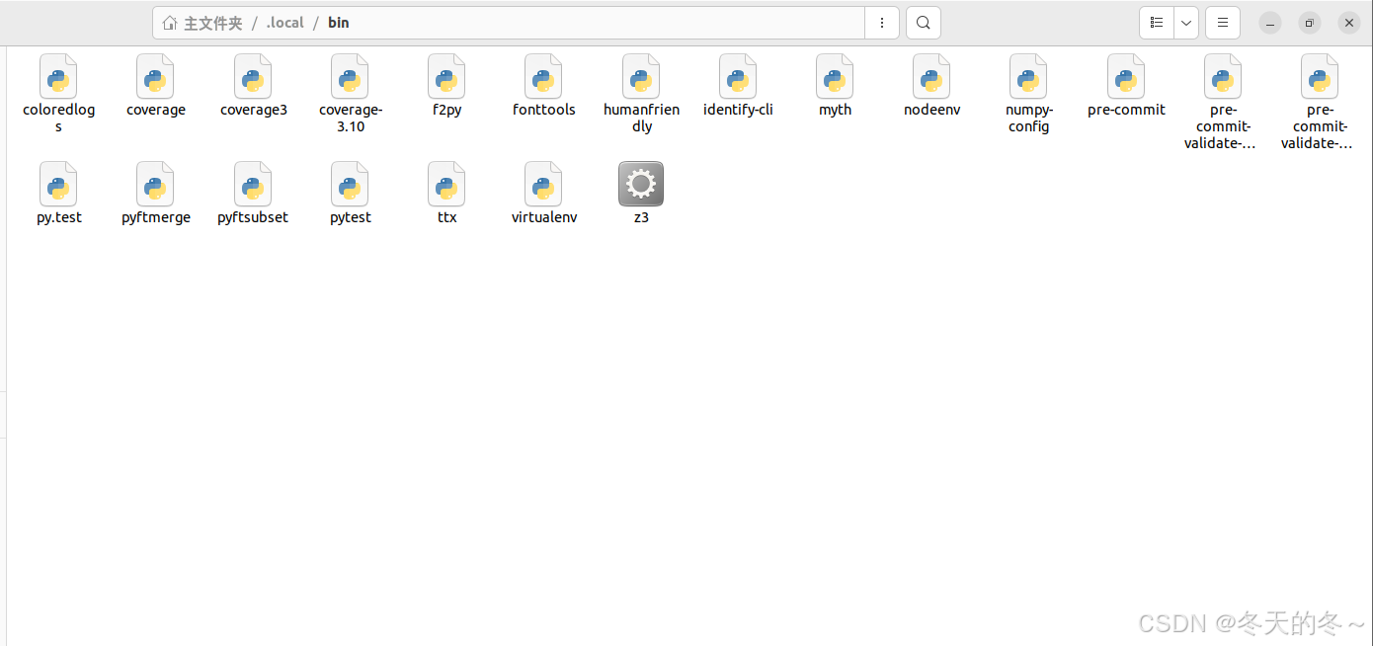Toggle list view layout button
This screenshot has width=1373, height=646.
1157,23
